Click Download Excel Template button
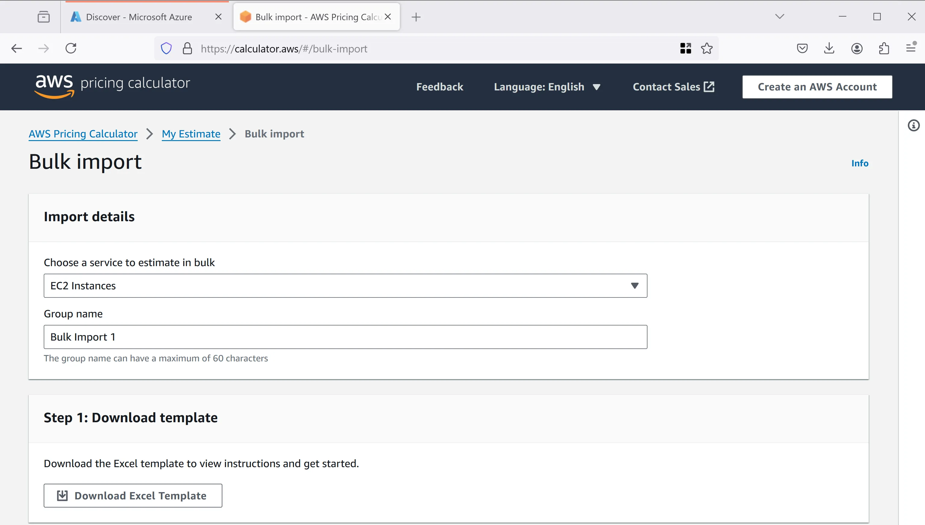 (133, 495)
